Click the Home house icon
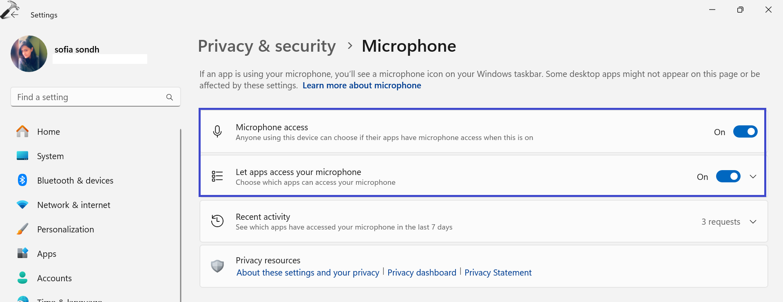 pyautogui.click(x=22, y=131)
